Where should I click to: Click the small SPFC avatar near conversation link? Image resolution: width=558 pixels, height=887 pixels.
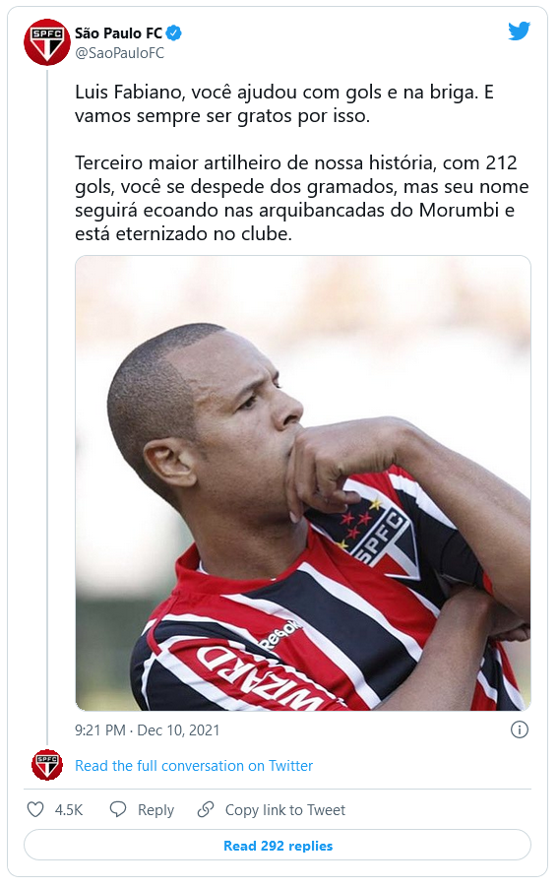coord(47,765)
